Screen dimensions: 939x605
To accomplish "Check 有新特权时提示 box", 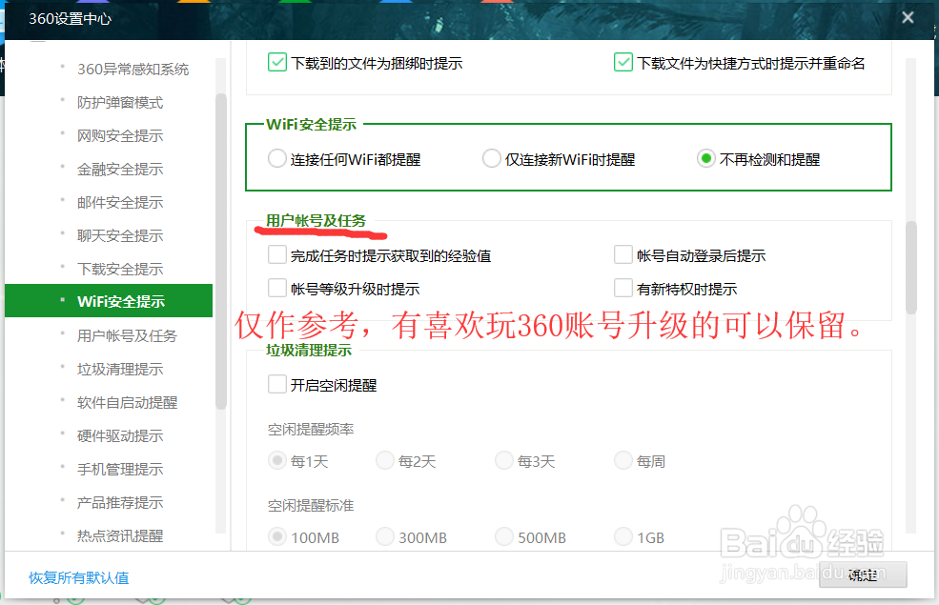I will tap(623, 288).
